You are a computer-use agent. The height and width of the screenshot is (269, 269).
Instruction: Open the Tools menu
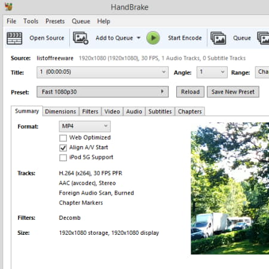[31, 21]
